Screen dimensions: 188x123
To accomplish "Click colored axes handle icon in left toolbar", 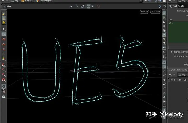I will coord(4,59).
